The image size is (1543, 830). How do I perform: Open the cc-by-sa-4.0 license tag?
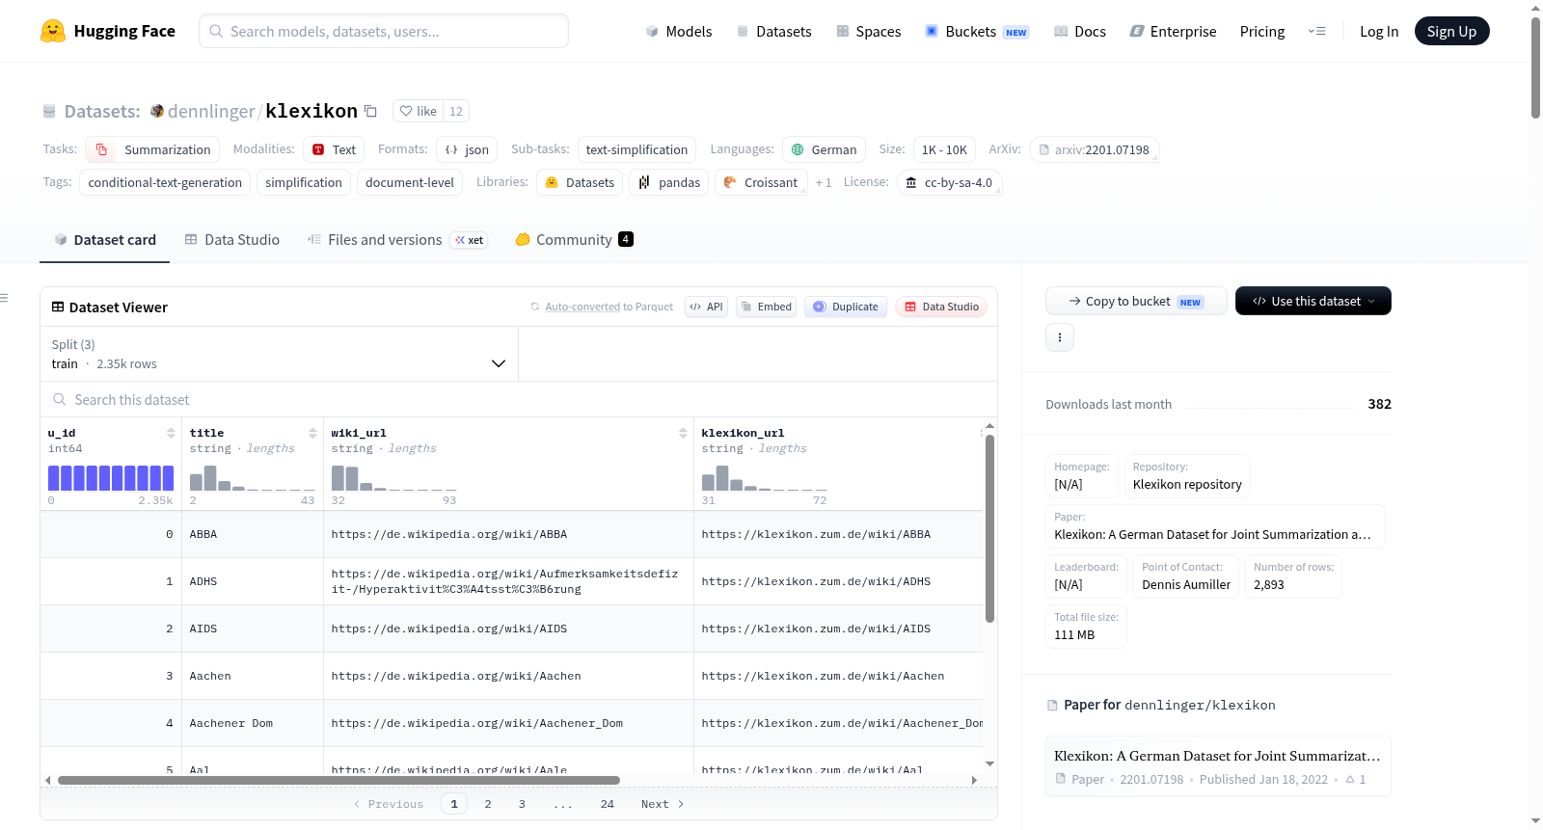949,182
